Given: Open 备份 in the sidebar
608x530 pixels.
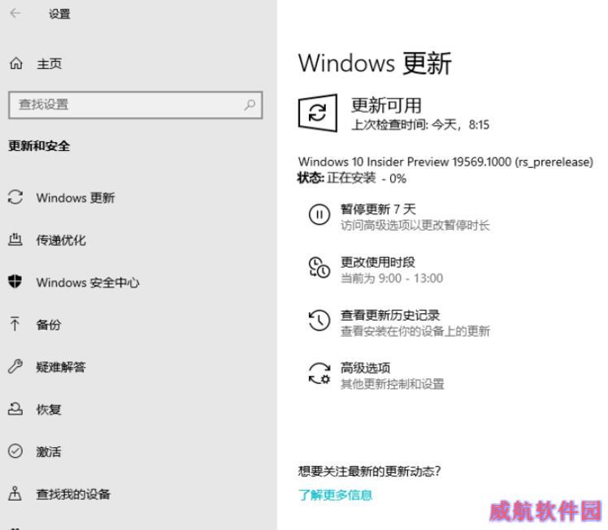Looking at the screenshot, I should [49, 325].
